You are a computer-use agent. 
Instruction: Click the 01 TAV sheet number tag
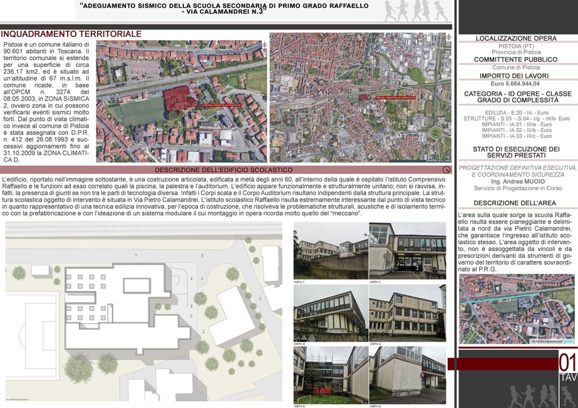(x=568, y=367)
